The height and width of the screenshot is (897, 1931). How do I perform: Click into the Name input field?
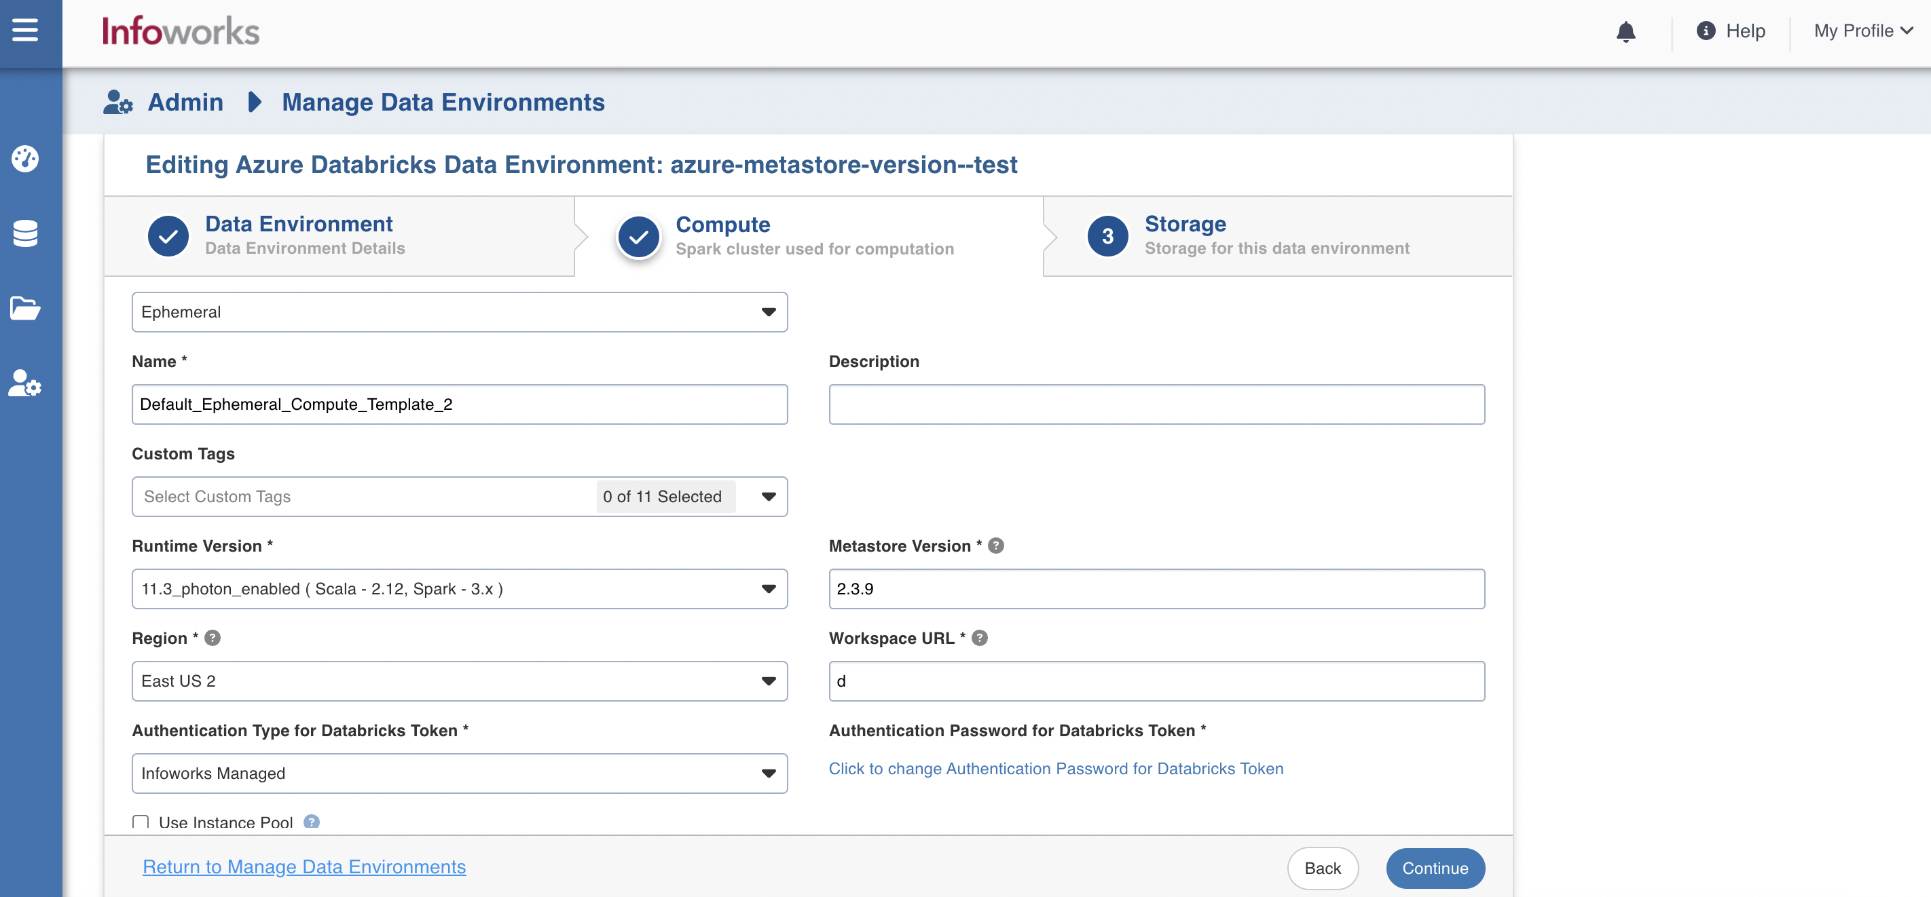click(460, 404)
